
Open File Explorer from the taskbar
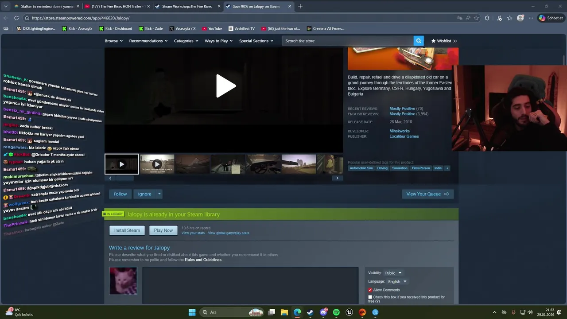click(284, 312)
